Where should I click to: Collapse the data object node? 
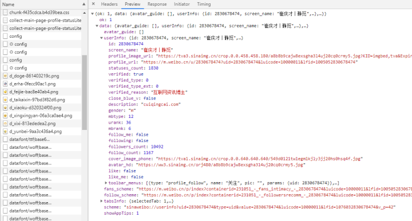click(97, 26)
